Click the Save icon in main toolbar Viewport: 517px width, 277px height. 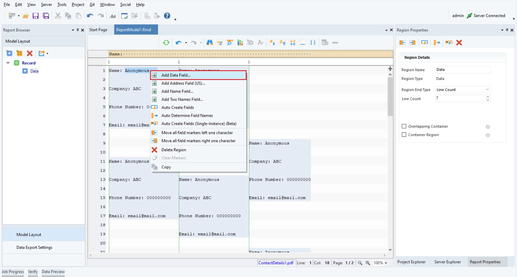click(x=36, y=16)
